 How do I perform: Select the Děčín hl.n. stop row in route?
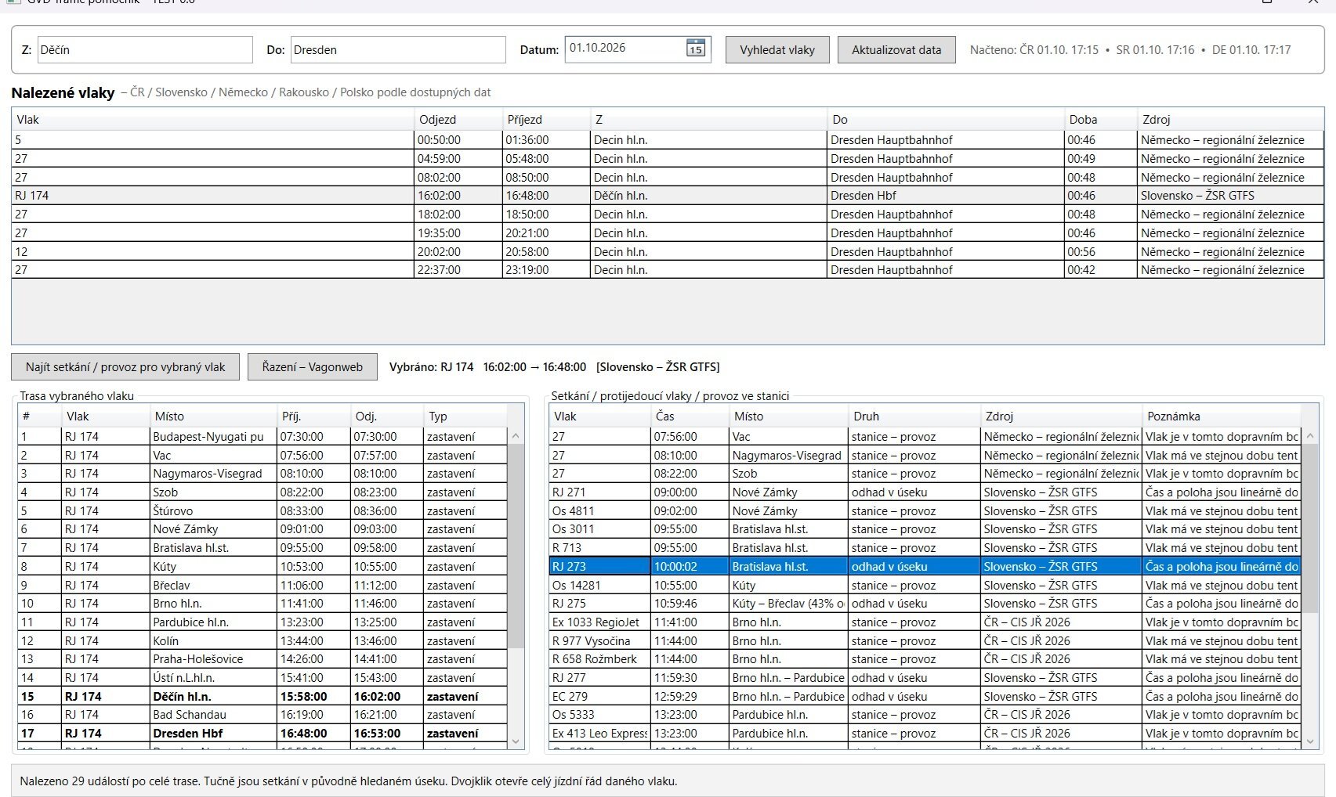[x=262, y=697]
